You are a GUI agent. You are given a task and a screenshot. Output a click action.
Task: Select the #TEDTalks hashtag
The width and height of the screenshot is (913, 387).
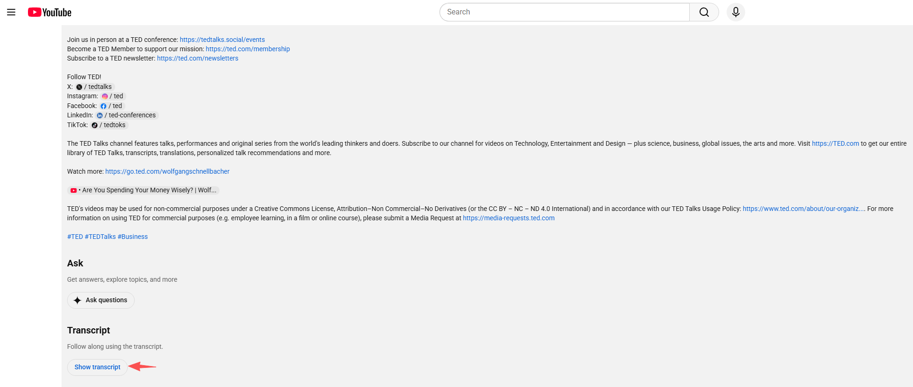pos(100,237)
